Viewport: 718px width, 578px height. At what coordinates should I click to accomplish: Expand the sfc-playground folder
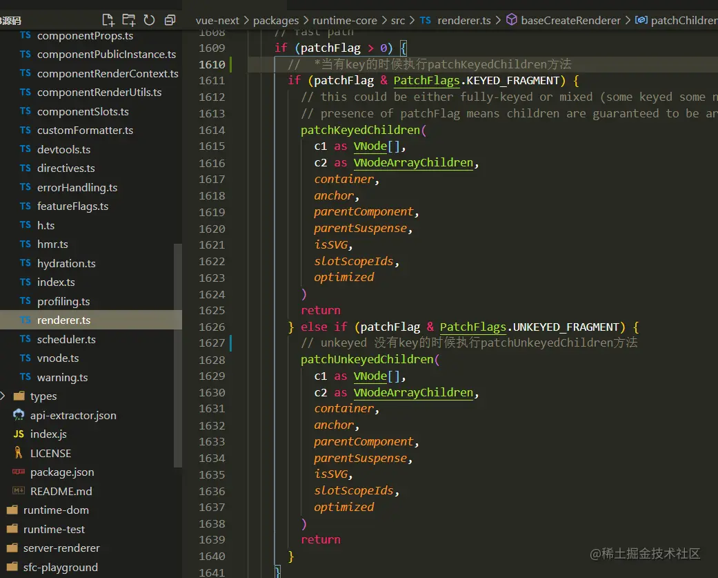click(61, 567)
